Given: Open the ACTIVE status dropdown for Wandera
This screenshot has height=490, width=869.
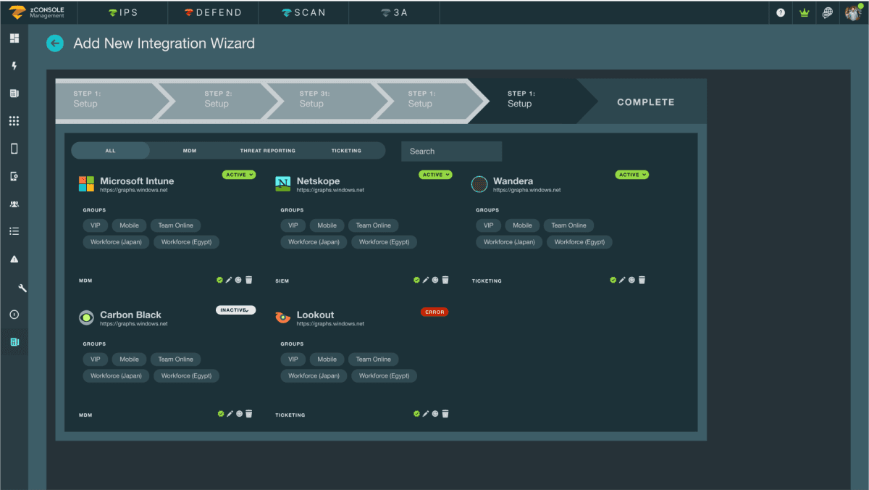Looking at the screenshot, I should 631,174.
